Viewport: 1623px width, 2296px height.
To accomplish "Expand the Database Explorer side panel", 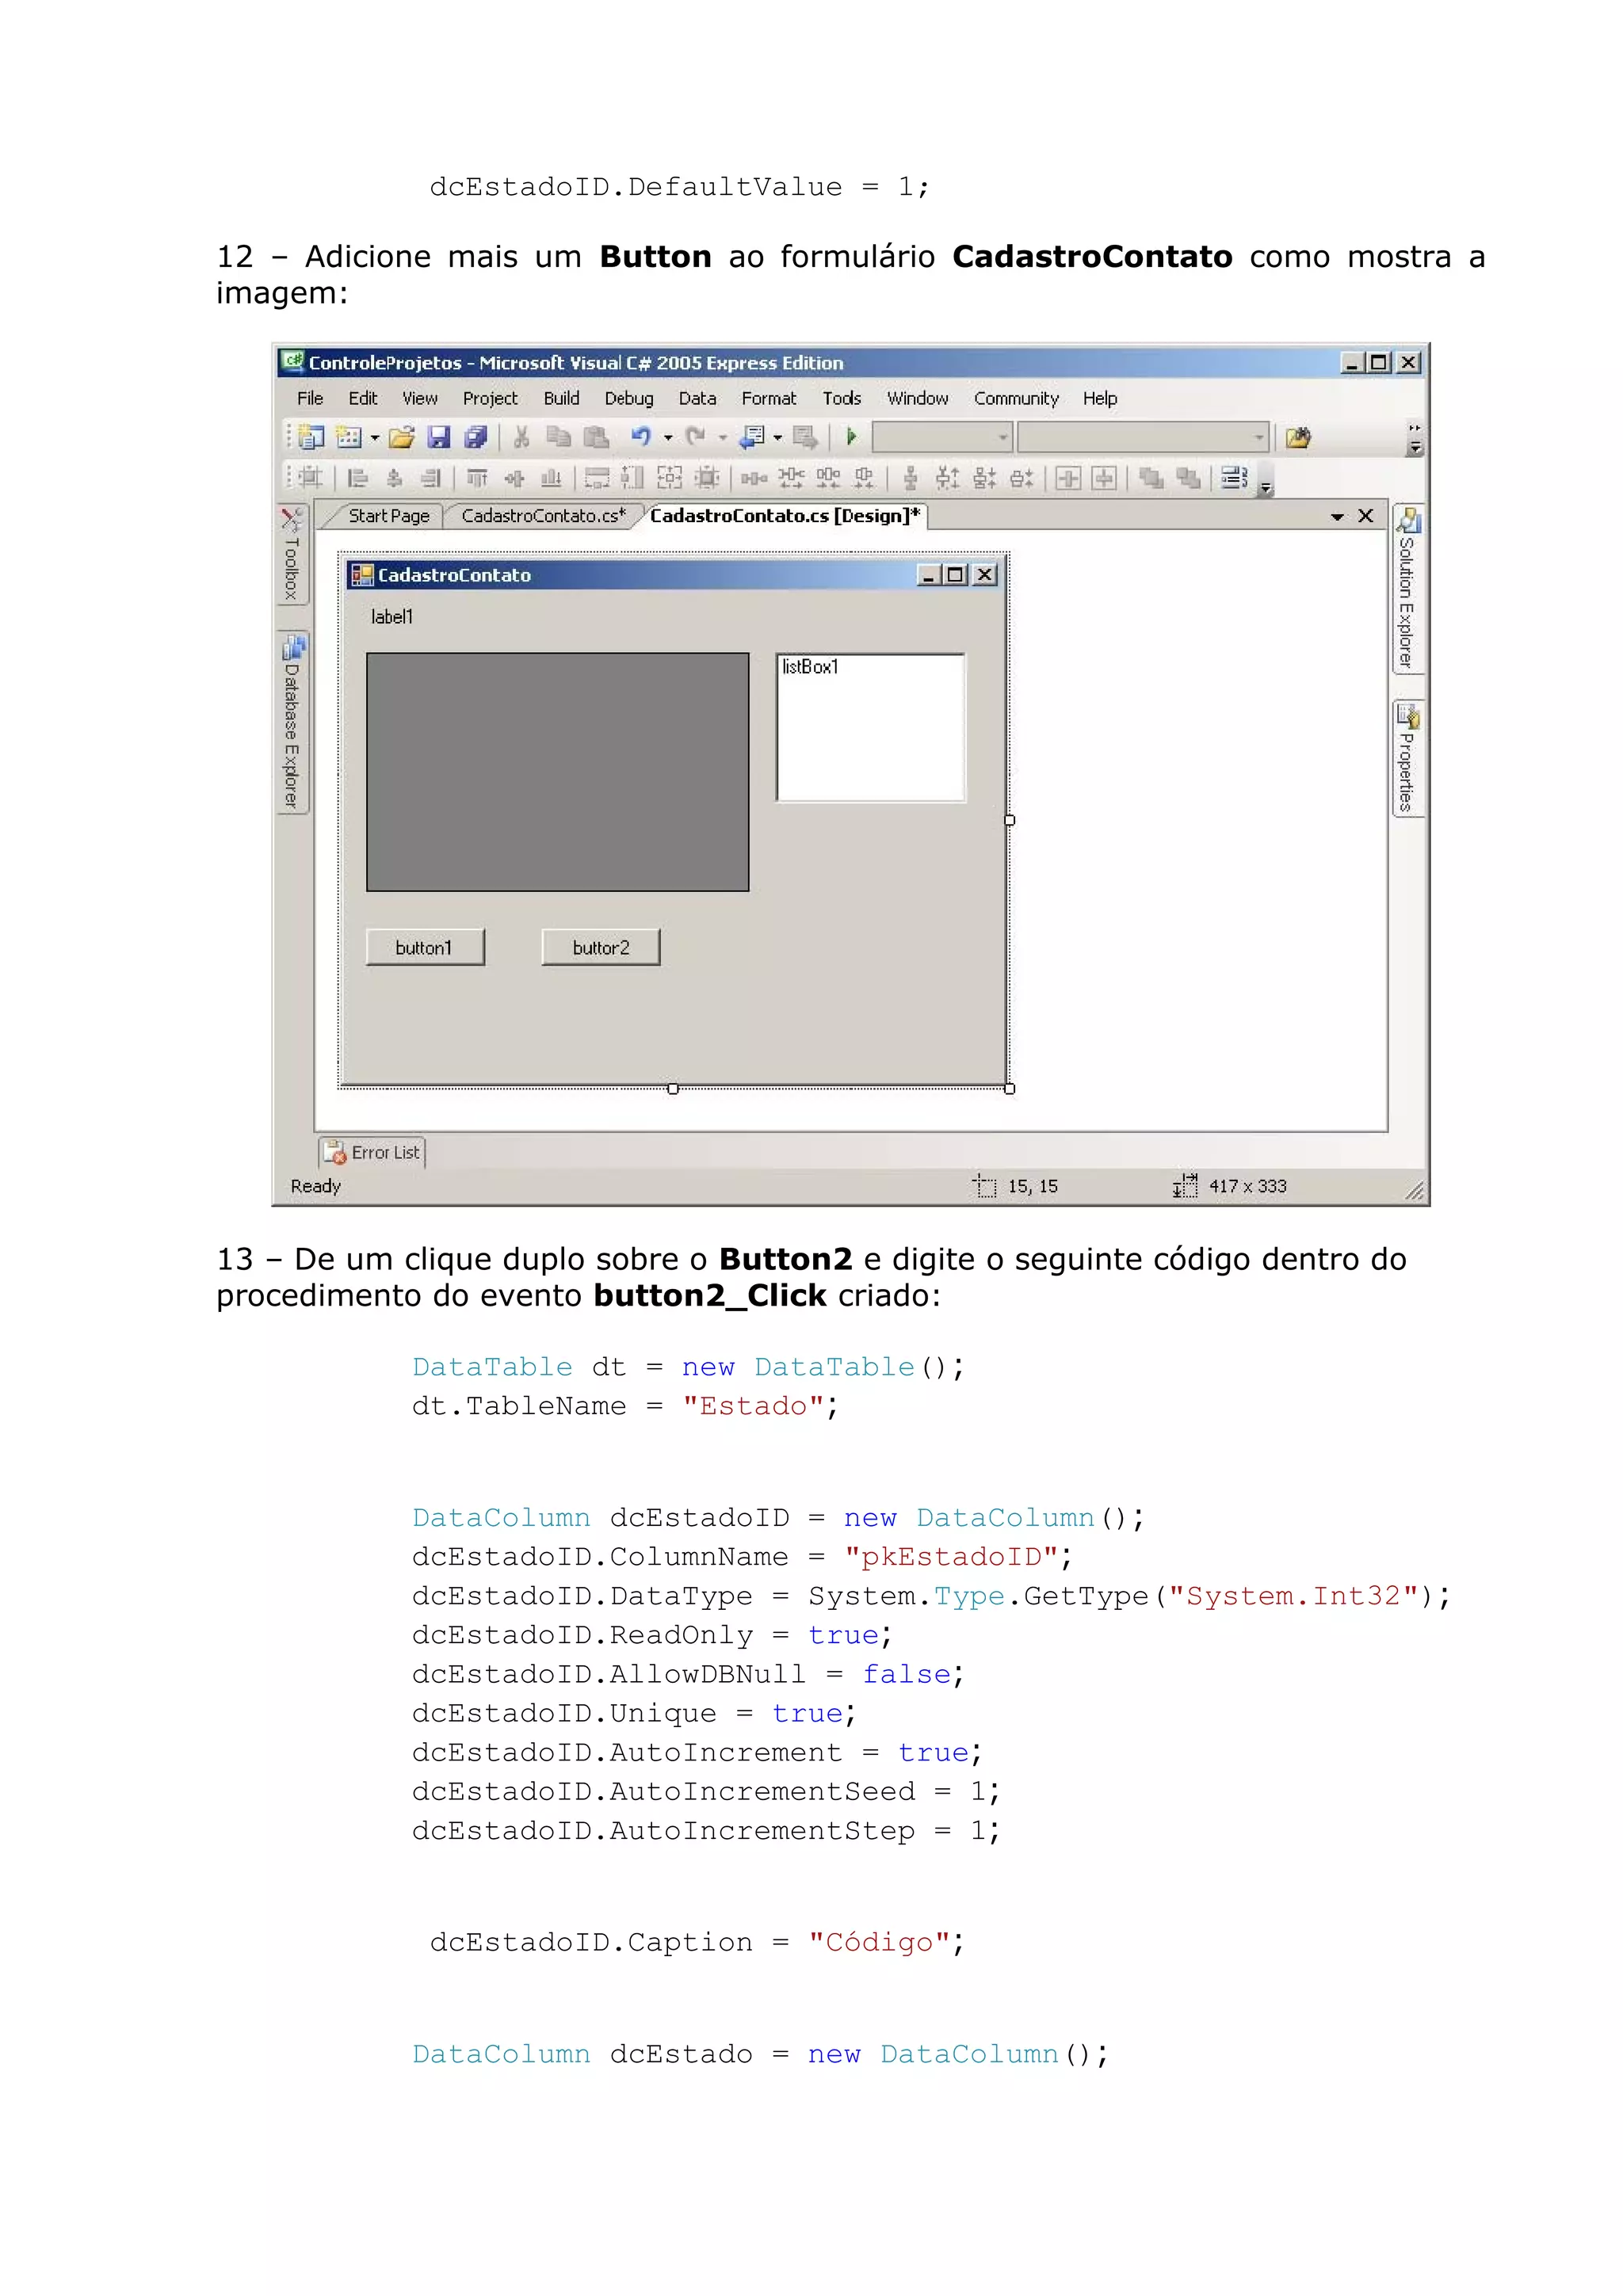I will click(x=292, y=722).
